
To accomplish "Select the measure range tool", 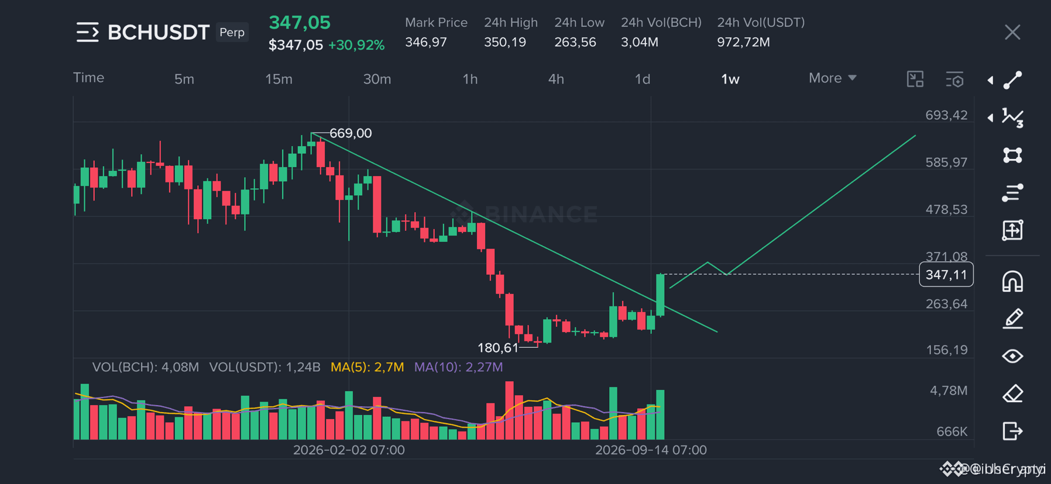I will tap(1012, 230).
